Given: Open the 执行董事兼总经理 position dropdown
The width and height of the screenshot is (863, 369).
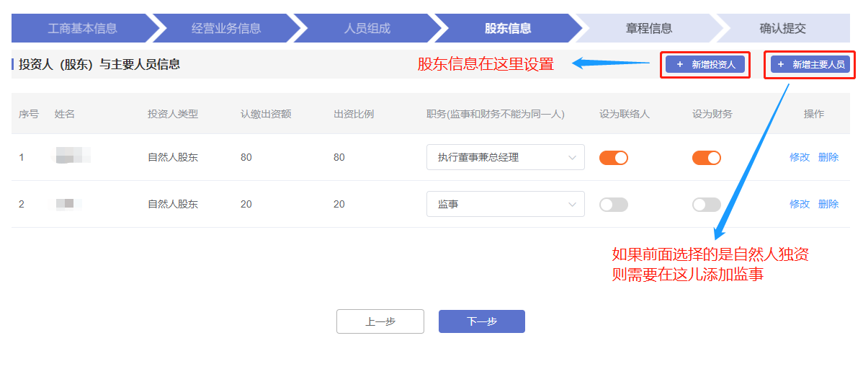Looking at the screenshot, I should click(505, 158).
